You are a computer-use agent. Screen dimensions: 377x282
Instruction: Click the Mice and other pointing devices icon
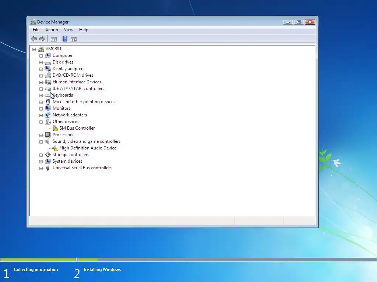coord(48,102)
